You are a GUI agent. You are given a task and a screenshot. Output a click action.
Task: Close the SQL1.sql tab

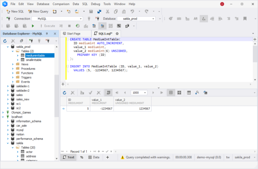click(x=117, y=33)
